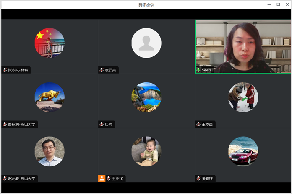
Task: Click name label 张春祥
Action: pyautogui.click(x=207, y=179)
